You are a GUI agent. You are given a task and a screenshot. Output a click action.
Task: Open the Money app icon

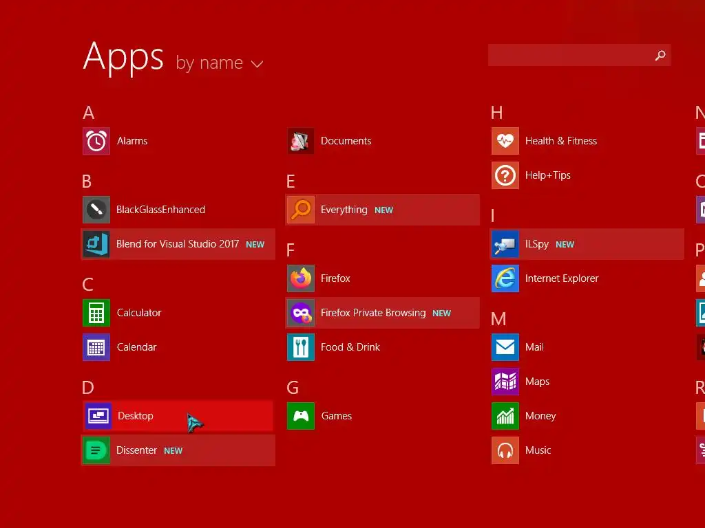(505, 416)
